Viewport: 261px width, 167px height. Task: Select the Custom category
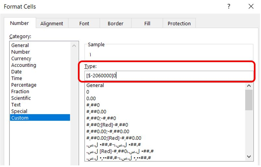40,118
